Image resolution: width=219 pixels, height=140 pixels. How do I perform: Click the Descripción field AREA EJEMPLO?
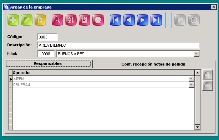click(x=118, y=45)
